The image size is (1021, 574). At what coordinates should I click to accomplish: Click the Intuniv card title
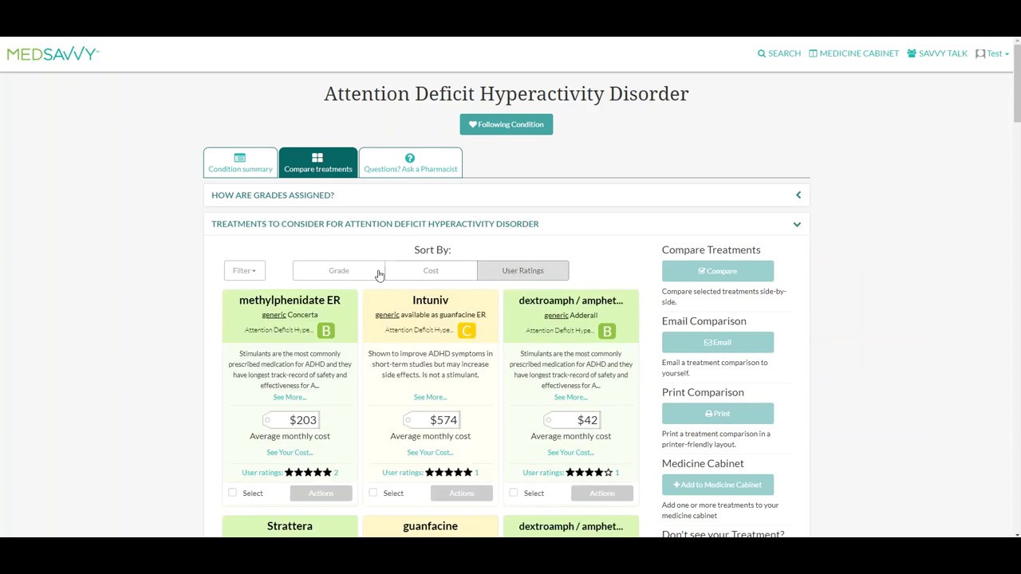coord(430,301)
